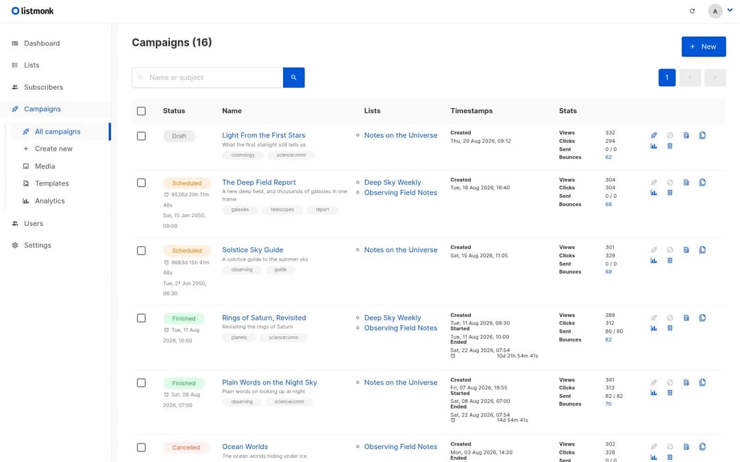This screenshot has width=740, height=462.
Task: Clone The Deep Field Report campaign
Action: tap(702, 183)
